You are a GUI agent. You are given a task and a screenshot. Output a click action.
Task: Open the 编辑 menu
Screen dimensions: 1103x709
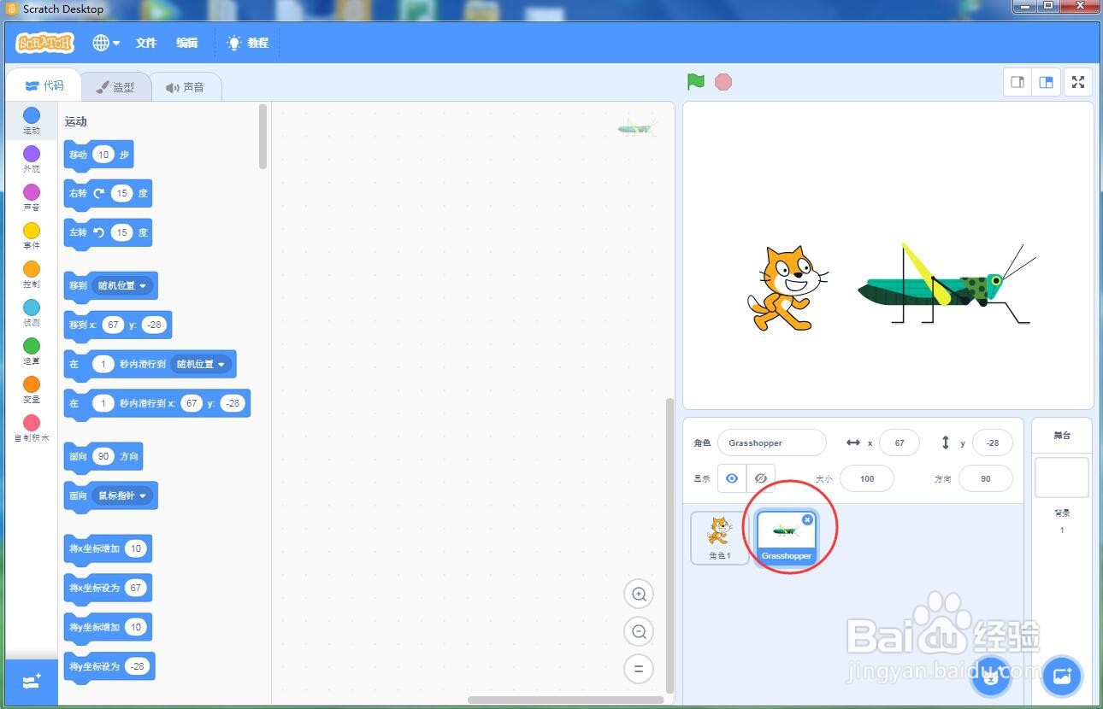pyautogui.click(x=186, y=43)
